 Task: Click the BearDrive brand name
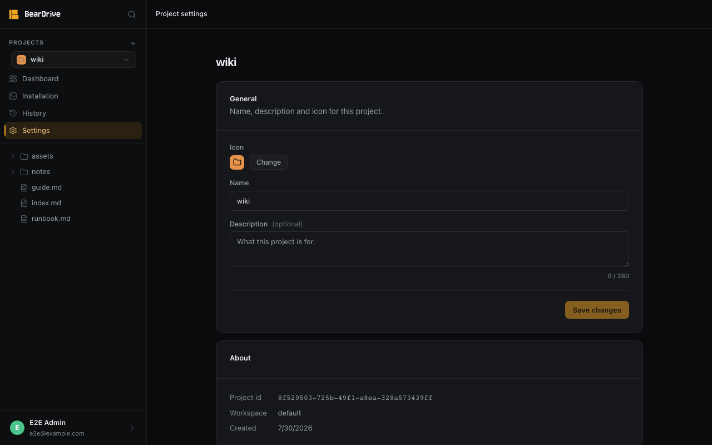tap(43, 14)
